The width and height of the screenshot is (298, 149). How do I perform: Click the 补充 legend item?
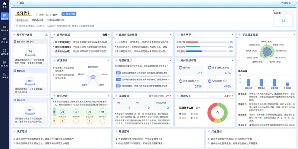(194, 118)
